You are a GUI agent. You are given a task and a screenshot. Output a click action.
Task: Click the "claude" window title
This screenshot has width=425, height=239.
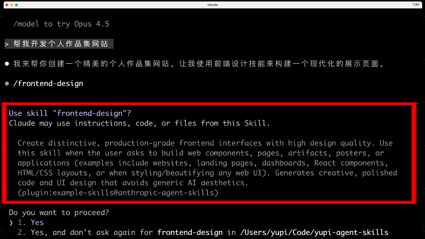click(212, 5)
